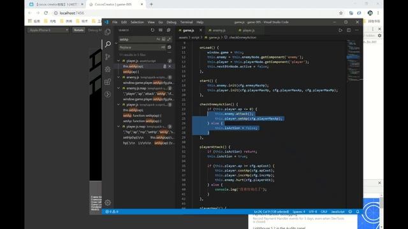Click the bottom activity bar icon below Extensions
Viewport: 408px width, 229px height.
(108, 94)
